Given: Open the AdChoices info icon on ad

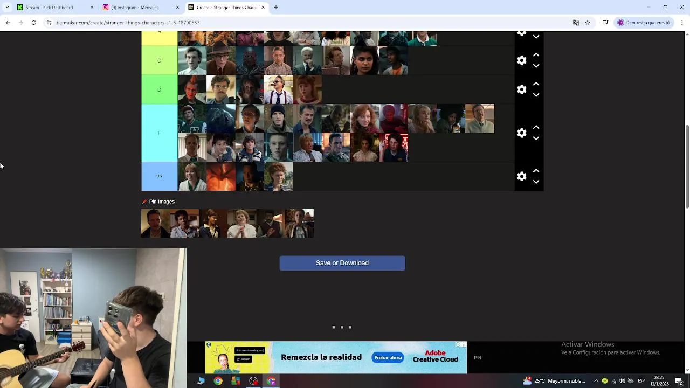Looking at the screenshot, I should pos(458,344).
